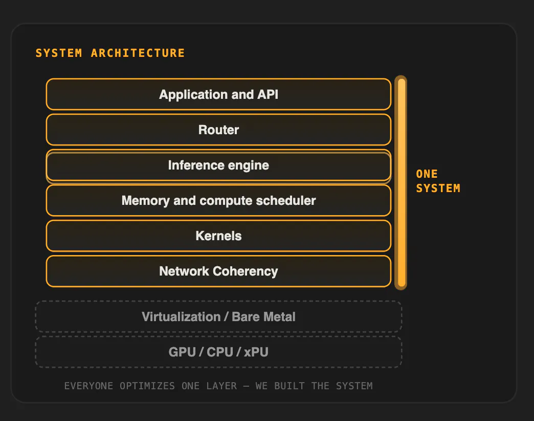Click the orange vertical ONE SYSTEM bar

[401, 183]
